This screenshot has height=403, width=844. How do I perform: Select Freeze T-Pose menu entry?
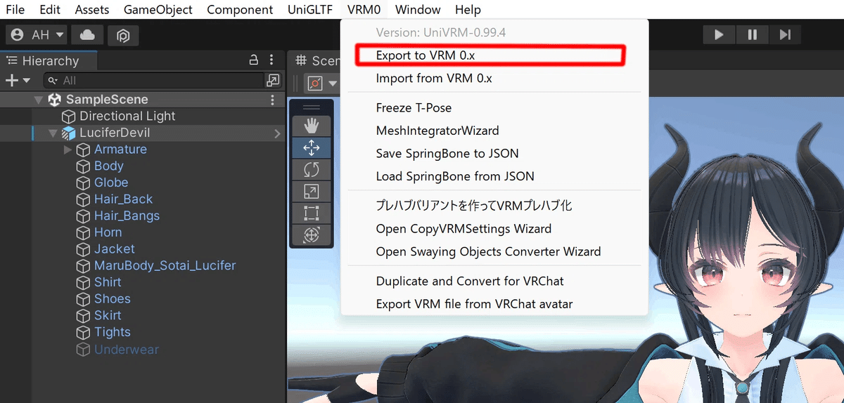tap(414, 107)
